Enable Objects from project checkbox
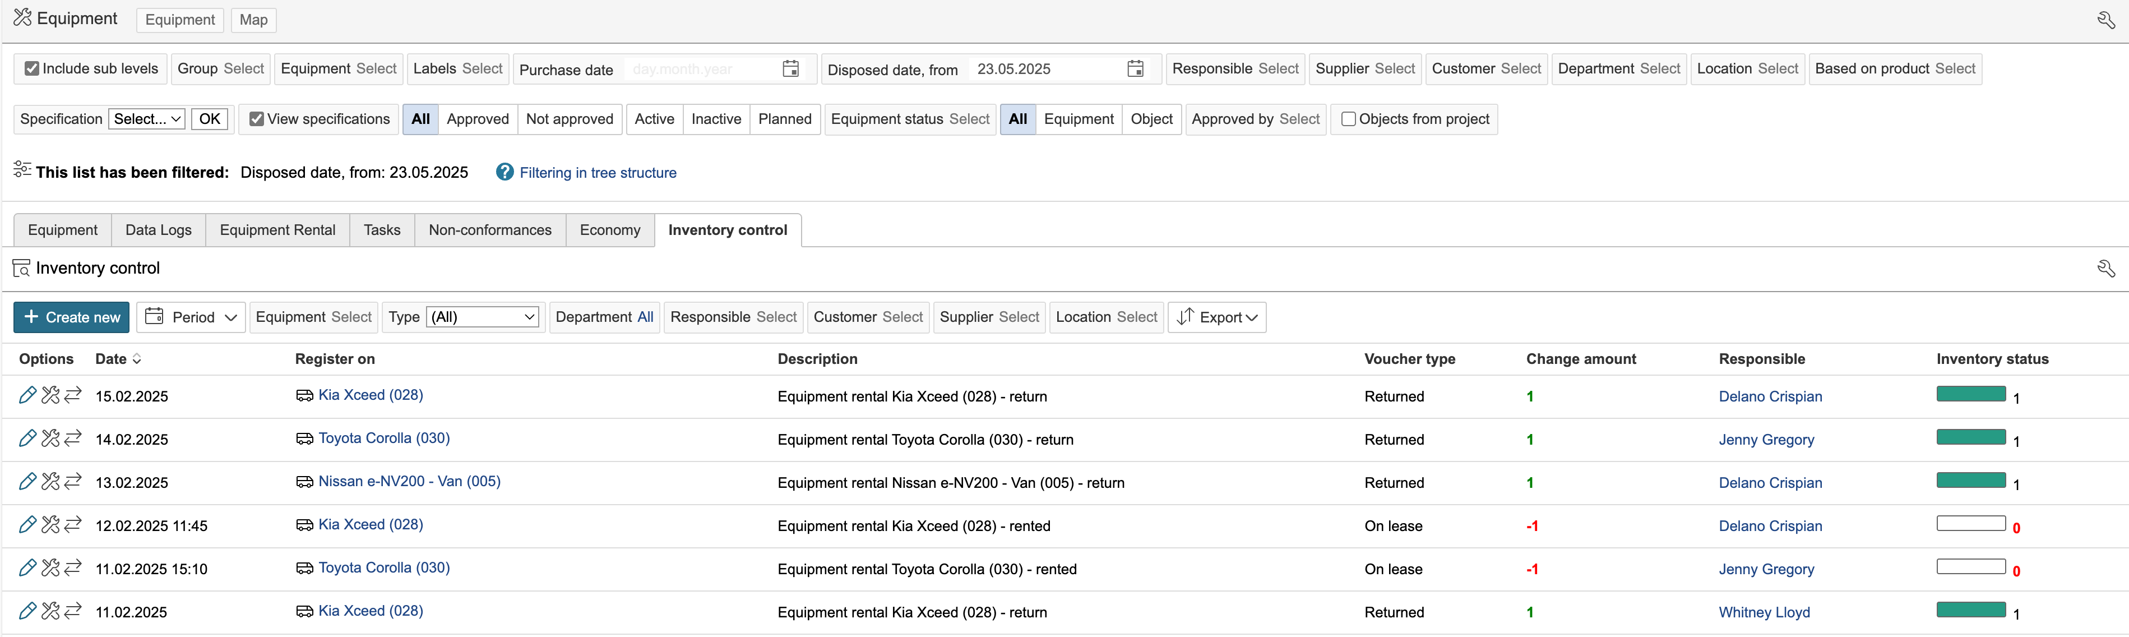Image resolution: width=2129 pixels, height=637 pixels. [1348, 119]
